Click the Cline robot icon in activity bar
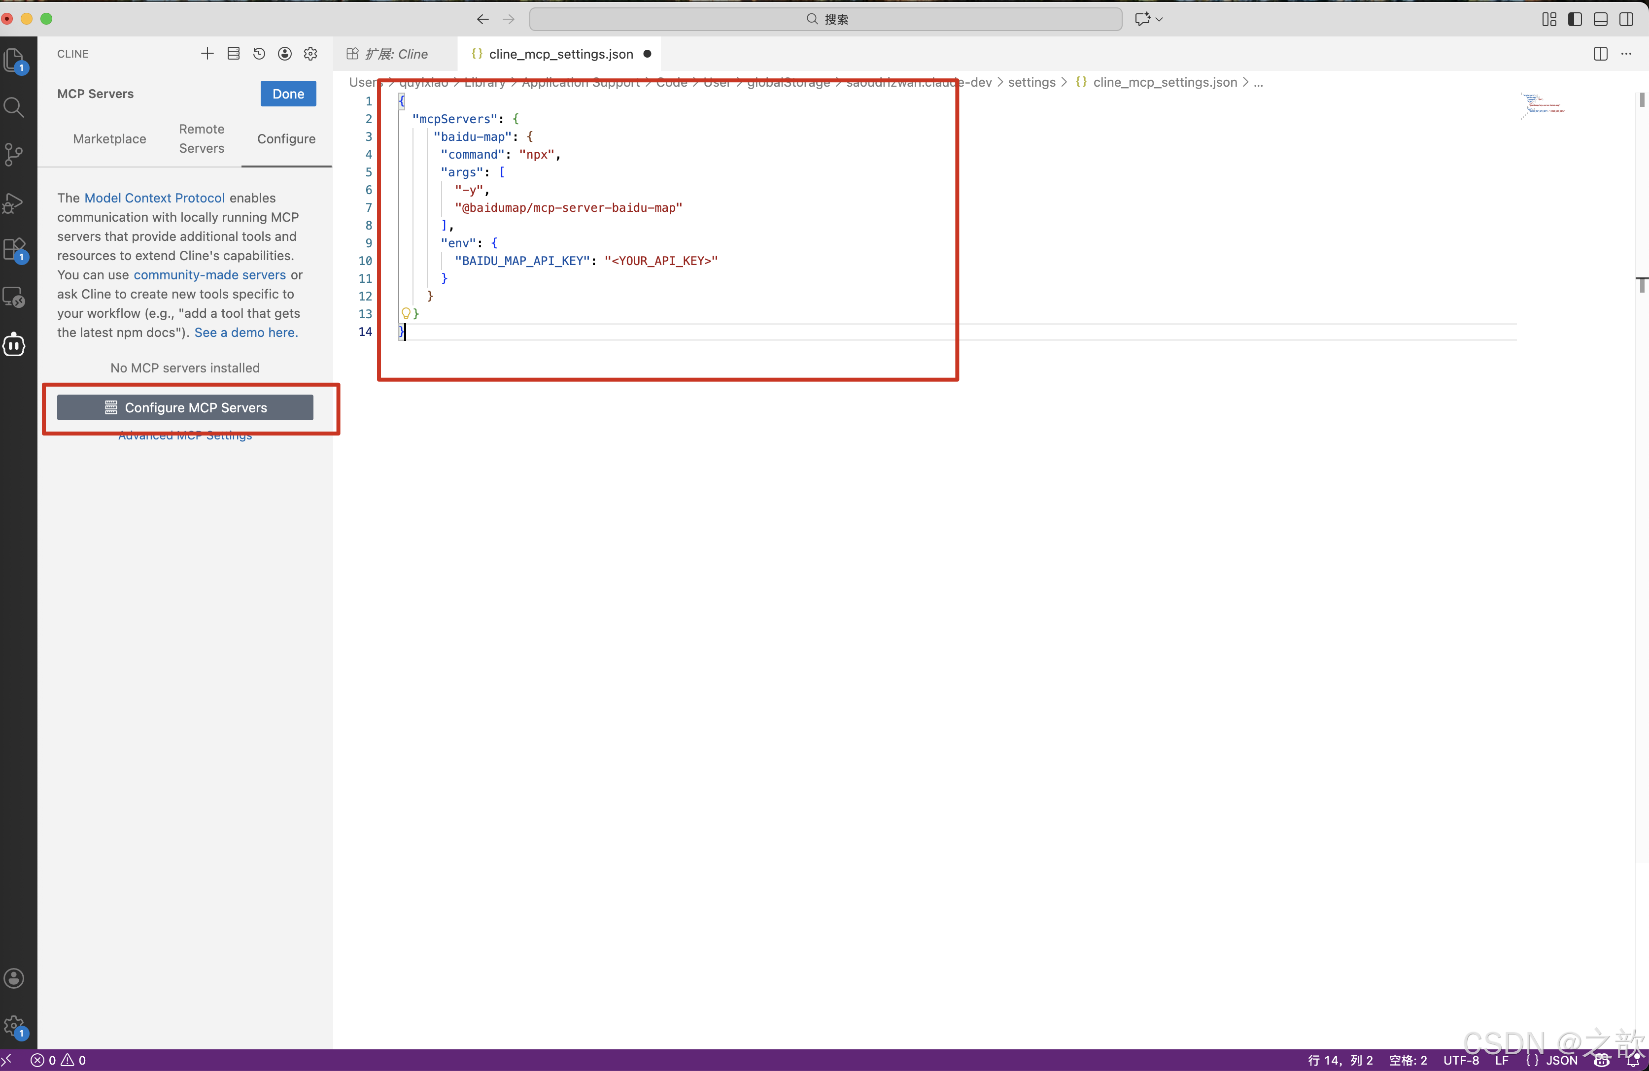This screenshot has height=1071, width=1649. tap(14, 344)
